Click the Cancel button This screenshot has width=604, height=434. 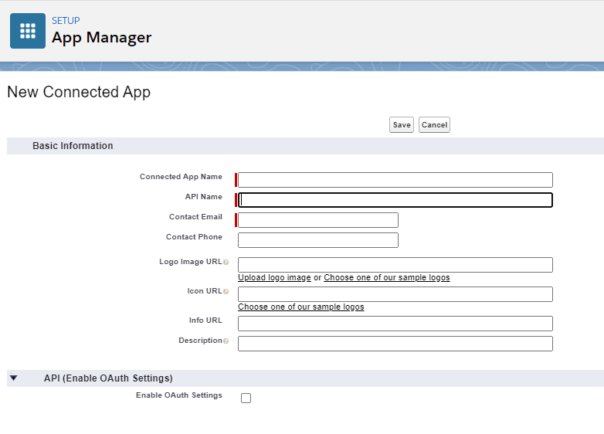click(x=434, y=125)
